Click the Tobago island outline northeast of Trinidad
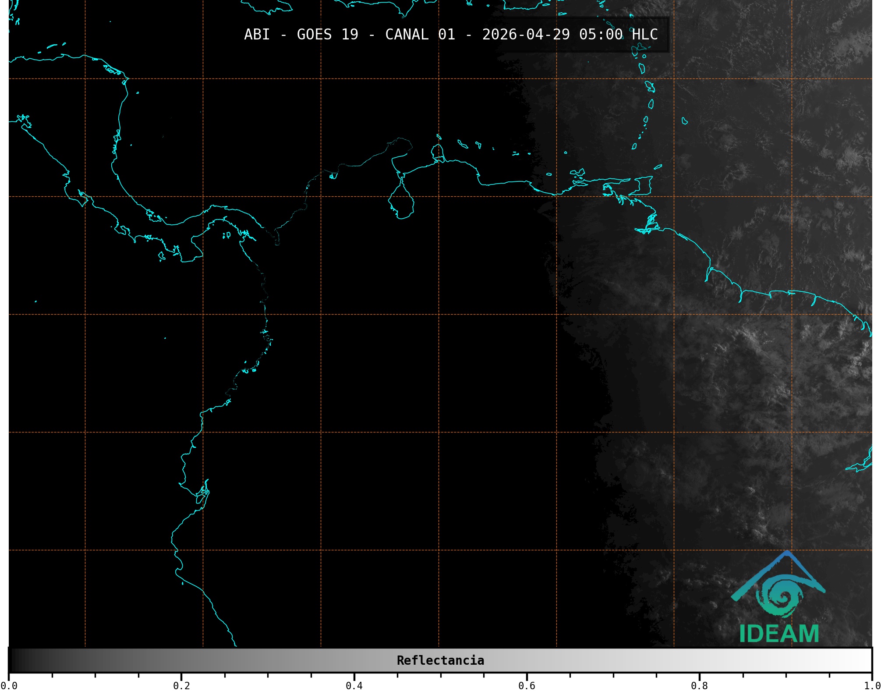This screenshot has height=691, width=881. [x=658, y=167]
